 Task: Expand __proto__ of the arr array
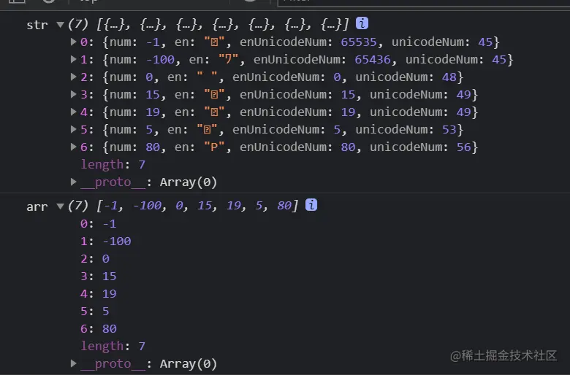point(73,363)
